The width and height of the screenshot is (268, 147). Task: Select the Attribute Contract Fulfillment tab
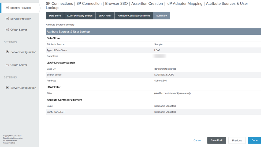[x=134, y=16]
